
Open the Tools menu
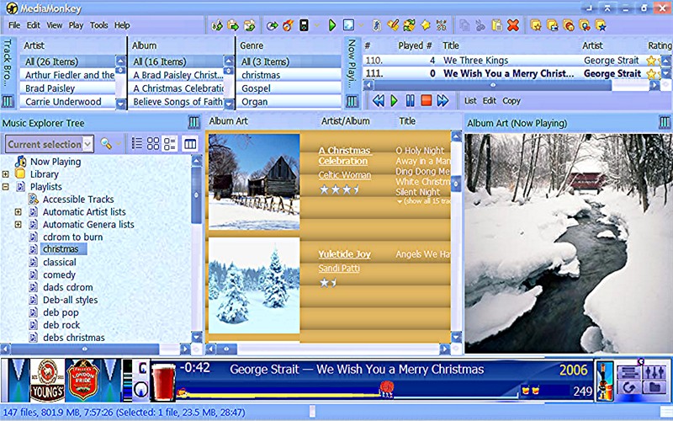(x=98, y=25)
